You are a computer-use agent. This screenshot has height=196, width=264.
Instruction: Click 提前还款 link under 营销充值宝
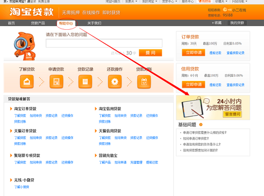pos(152,163)
